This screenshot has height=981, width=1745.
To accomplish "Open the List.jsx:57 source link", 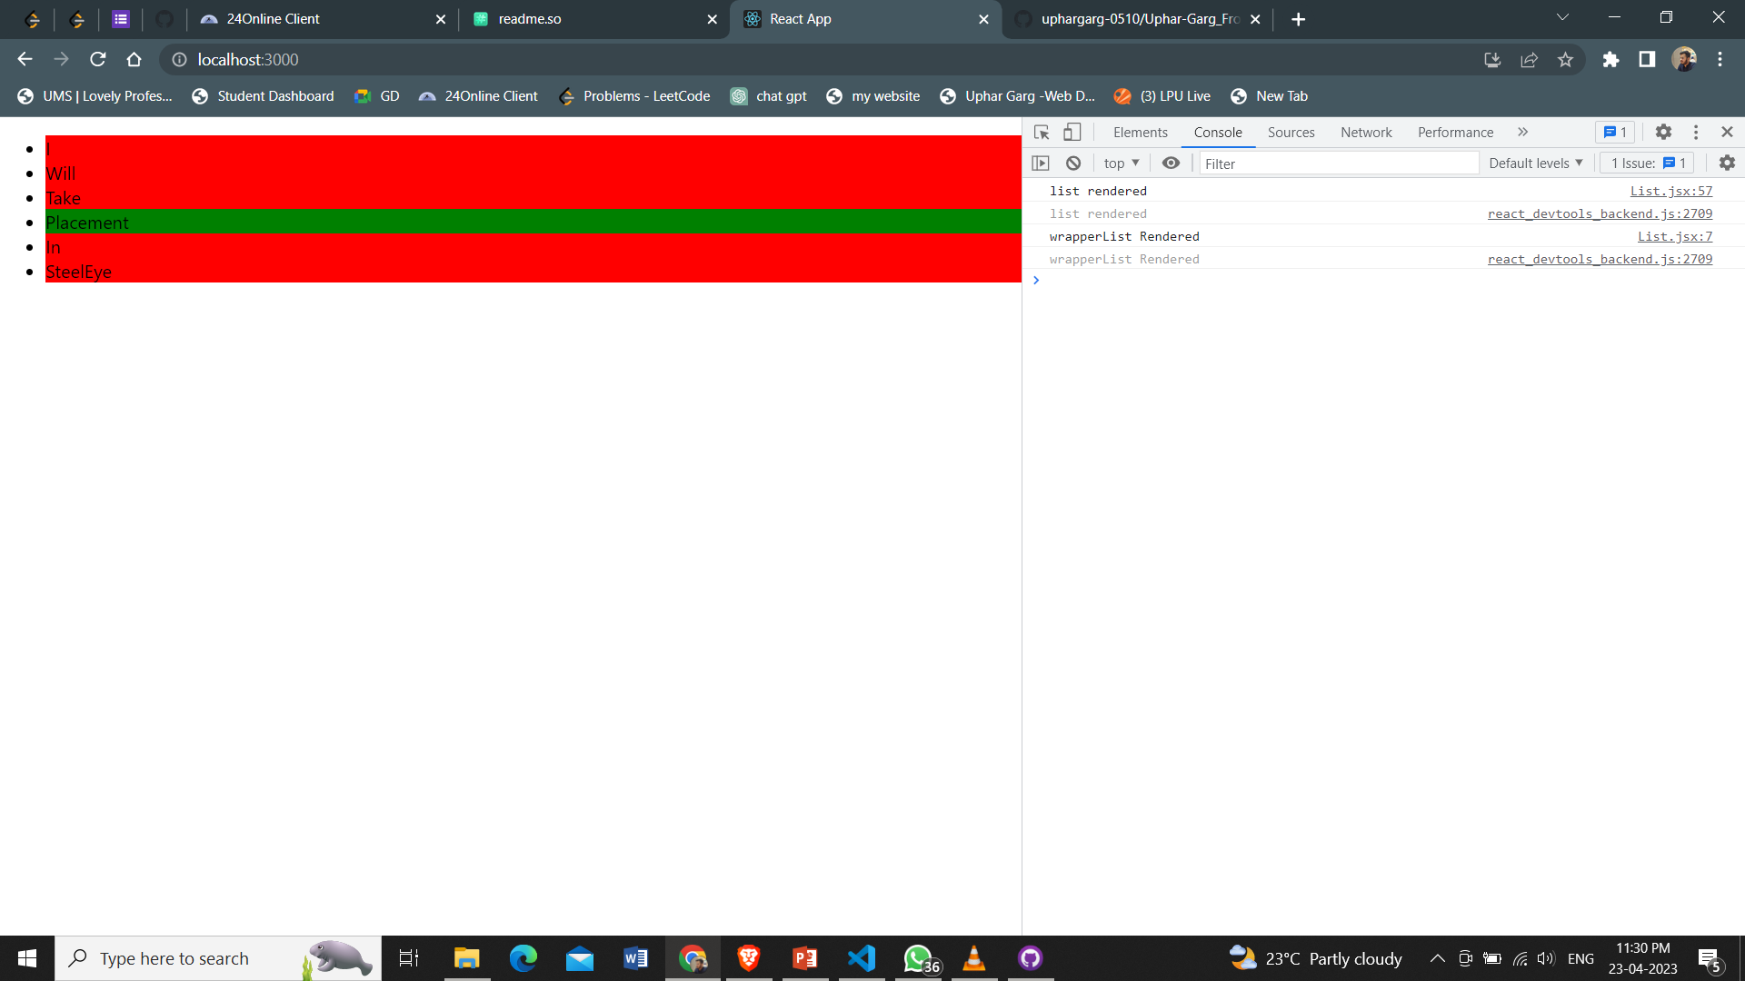I will (1670, 191).
